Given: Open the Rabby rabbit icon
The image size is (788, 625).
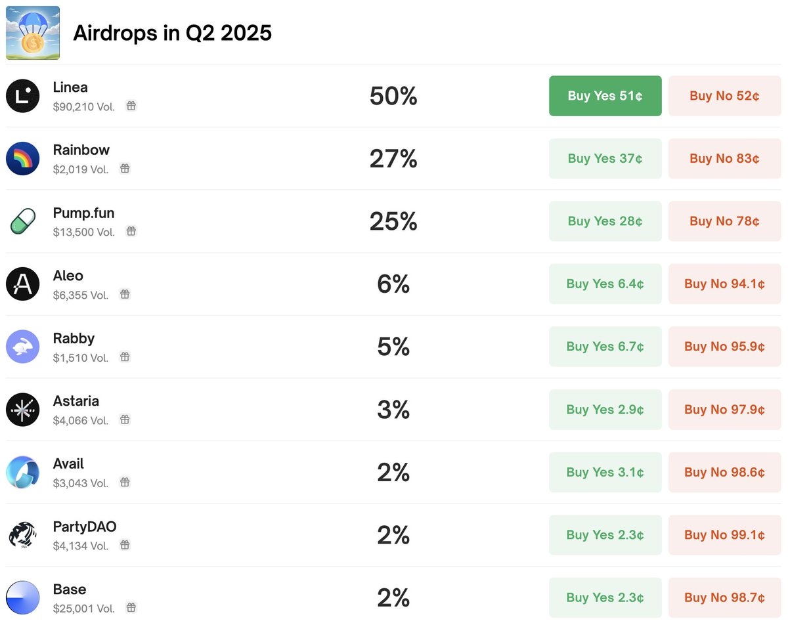Looking at the screenshot, I should click(x=23, y=347).
